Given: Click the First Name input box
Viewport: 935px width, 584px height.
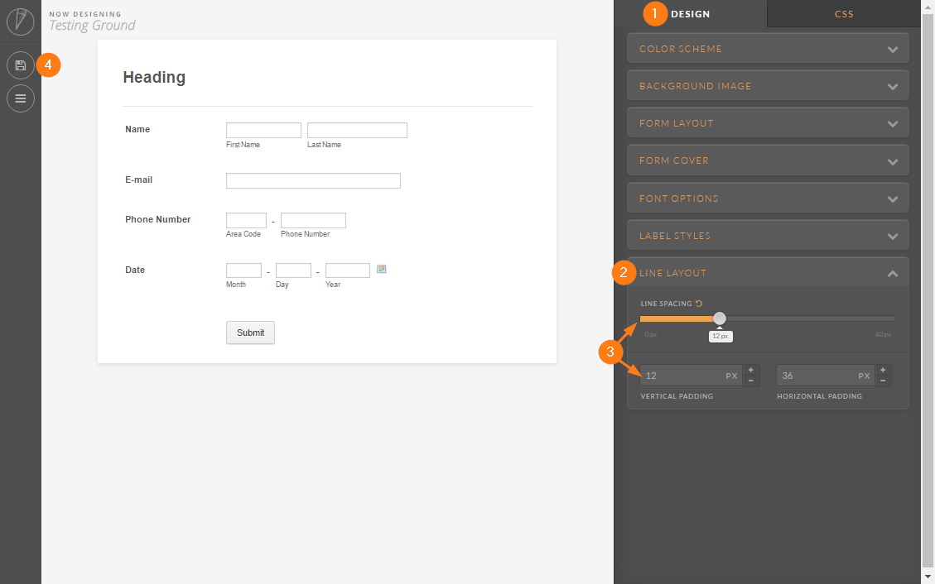Looking at the screenshot, I should (x=263, y=131).
